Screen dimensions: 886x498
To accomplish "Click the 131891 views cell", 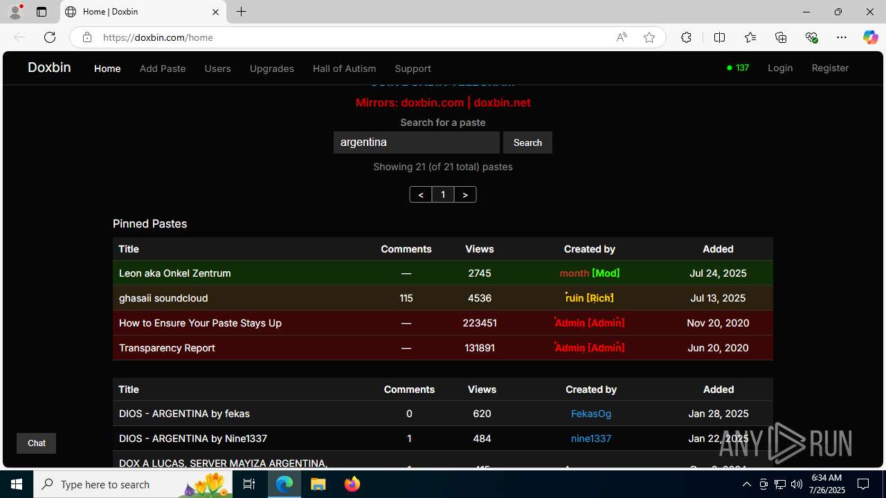I will pyautogui.click(x=480, y=348).
